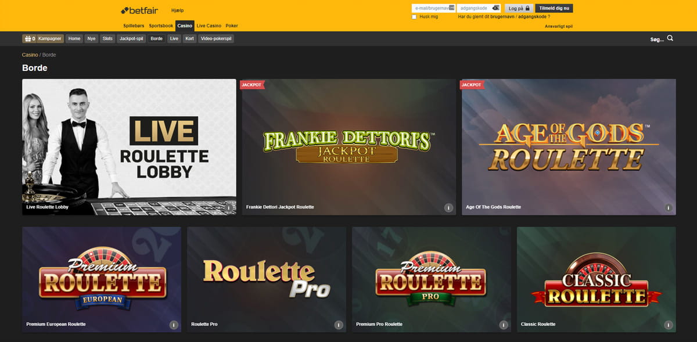Click the Søg... search text
Viewport: 697px width, 342px height.
click(657, 39)
